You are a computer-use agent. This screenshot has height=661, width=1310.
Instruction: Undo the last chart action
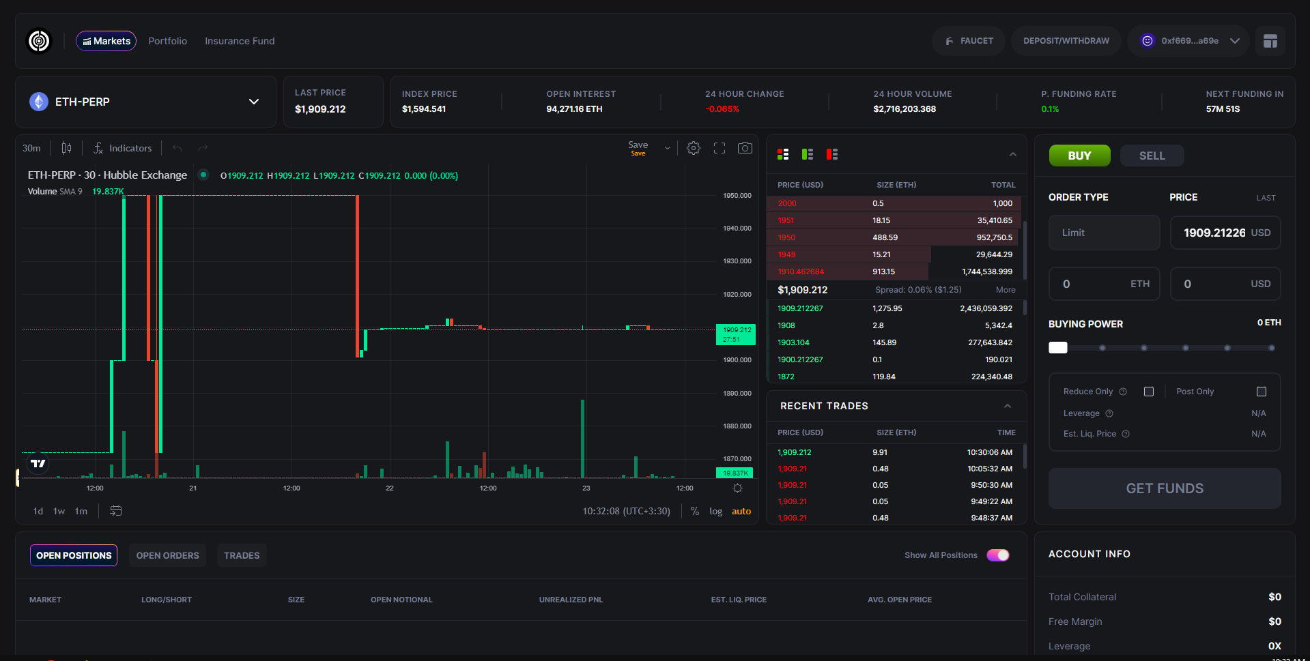[x=177, y=148]
